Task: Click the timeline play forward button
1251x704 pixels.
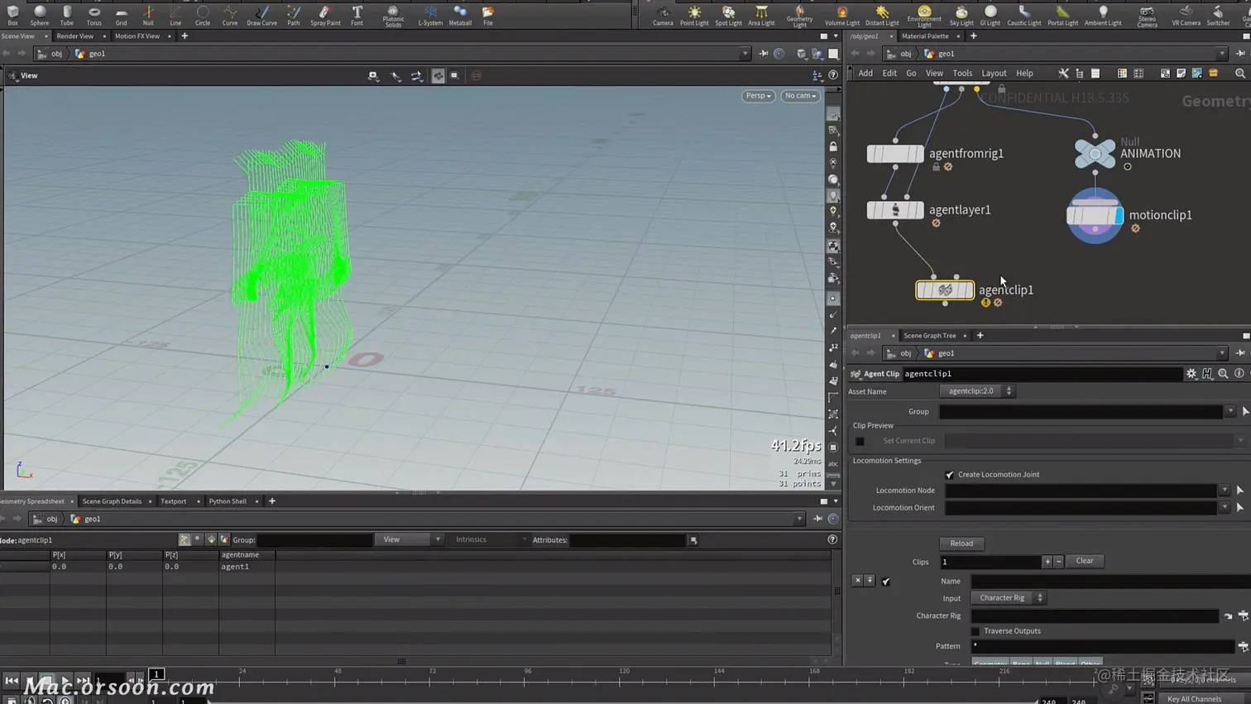Action: click(65, 681)
